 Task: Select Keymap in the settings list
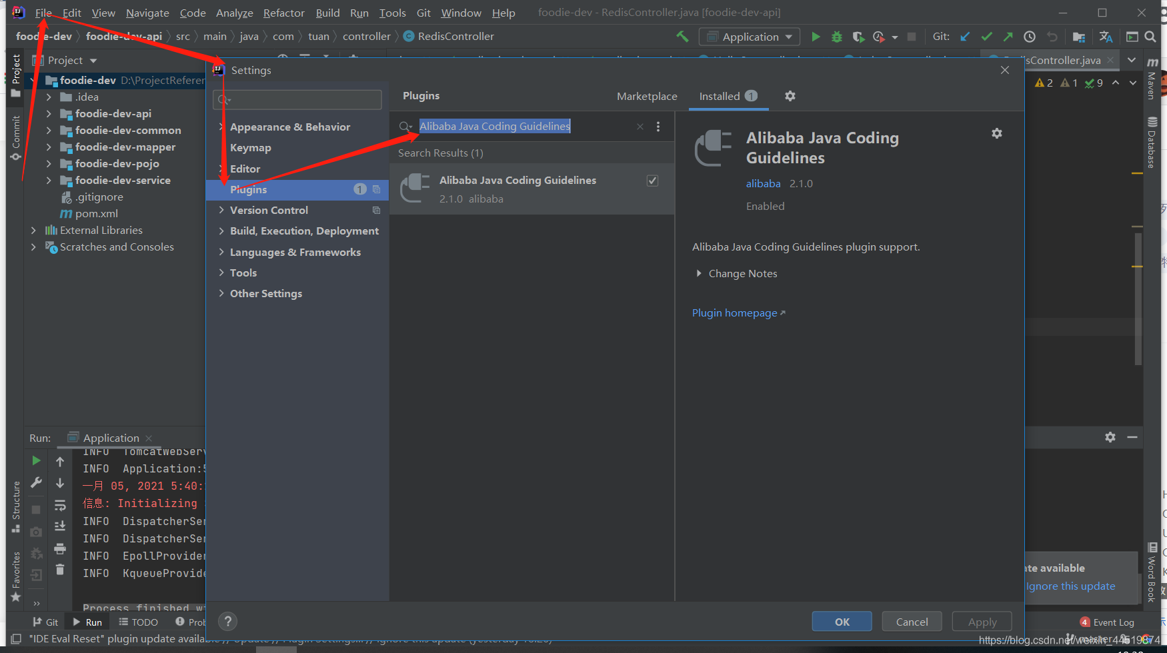click(251, 148)
